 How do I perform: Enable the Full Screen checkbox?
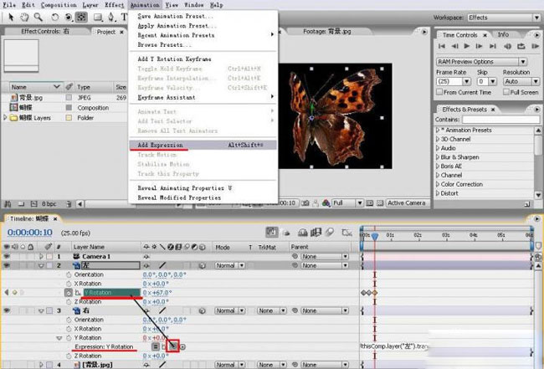coord(506,92)
